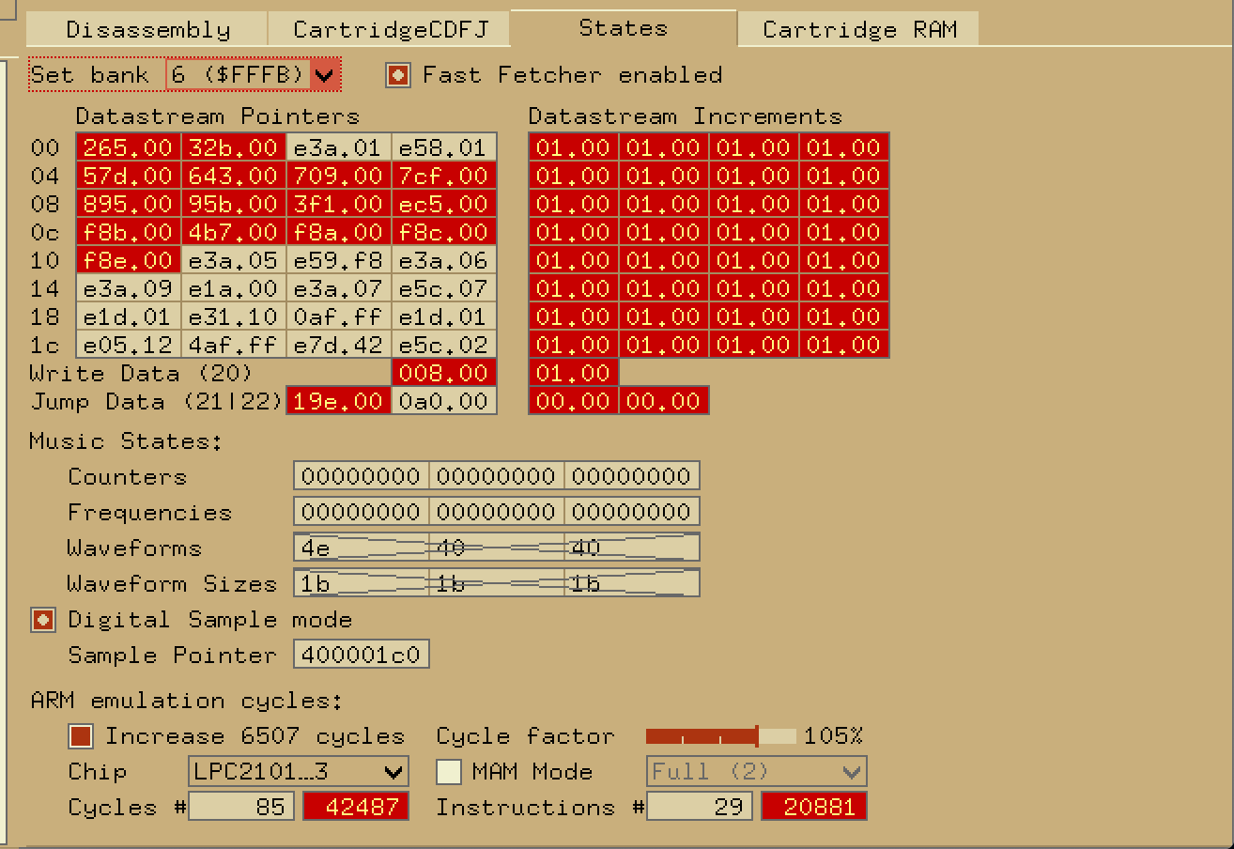Select the first Waveforms field showing 4e

tap(360, 547)
